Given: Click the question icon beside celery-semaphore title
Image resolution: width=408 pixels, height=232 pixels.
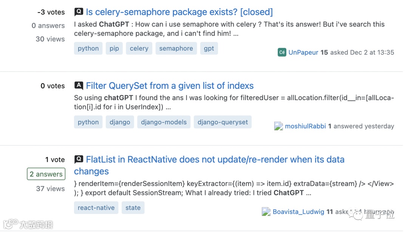Looking at the screenshot, I should coord(79,12).
